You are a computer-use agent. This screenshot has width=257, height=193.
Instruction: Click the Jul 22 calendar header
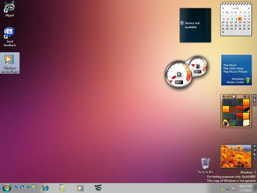pyautogui.click(x=235, y=8)
